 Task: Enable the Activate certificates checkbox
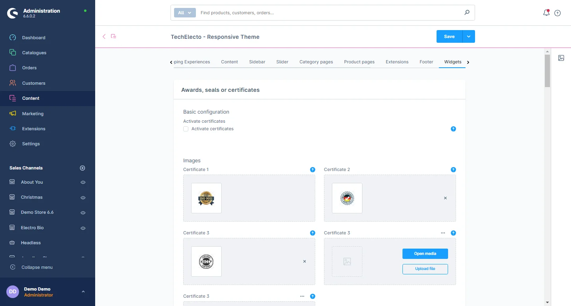pos(186,129)
